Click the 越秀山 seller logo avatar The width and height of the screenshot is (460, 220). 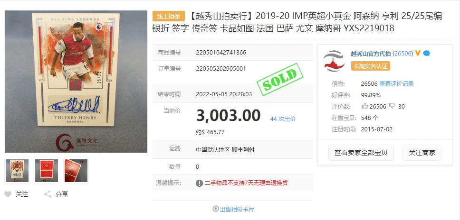pos(334,61)
